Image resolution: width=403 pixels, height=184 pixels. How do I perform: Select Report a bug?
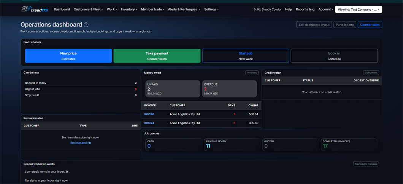305,9
